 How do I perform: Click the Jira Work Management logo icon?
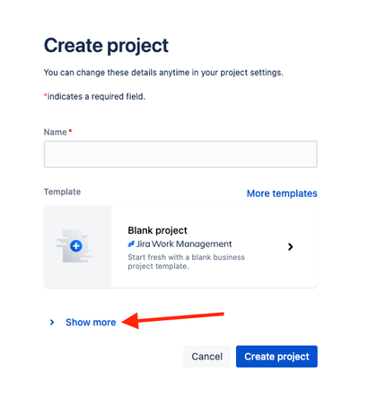click(131, 244)
